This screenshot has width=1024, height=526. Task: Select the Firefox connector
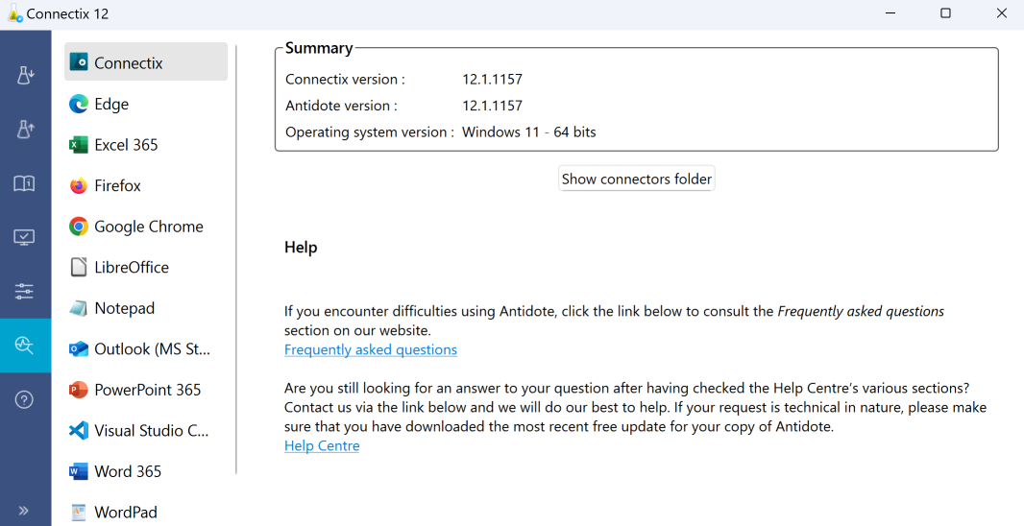(x=117, y=186)
